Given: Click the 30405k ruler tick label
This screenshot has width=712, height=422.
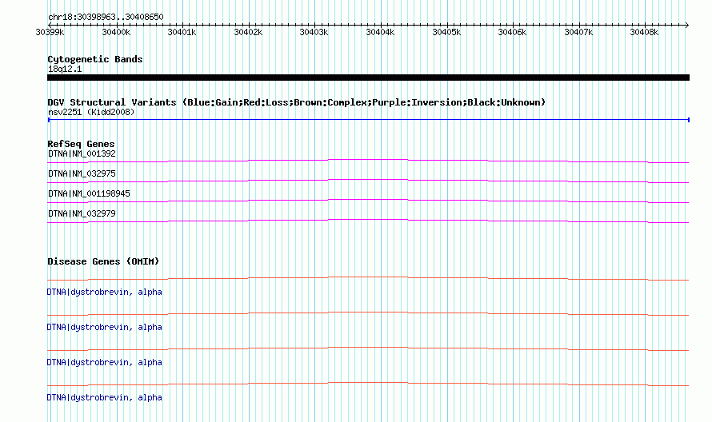Looking at the screenshot, I should (x=447, y=32).
